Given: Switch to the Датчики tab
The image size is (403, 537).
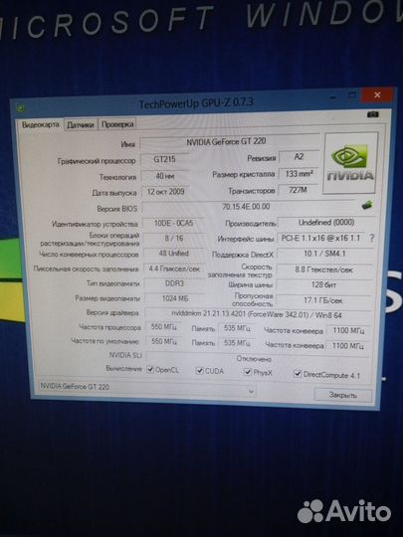Looking at the screenshot, I should [81, 124].
